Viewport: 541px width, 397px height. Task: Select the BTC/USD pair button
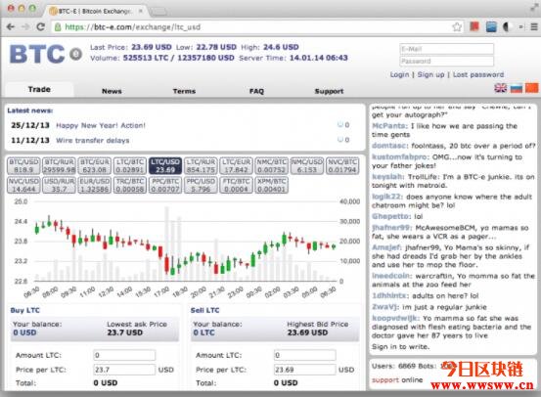click(x=23, y=166)
